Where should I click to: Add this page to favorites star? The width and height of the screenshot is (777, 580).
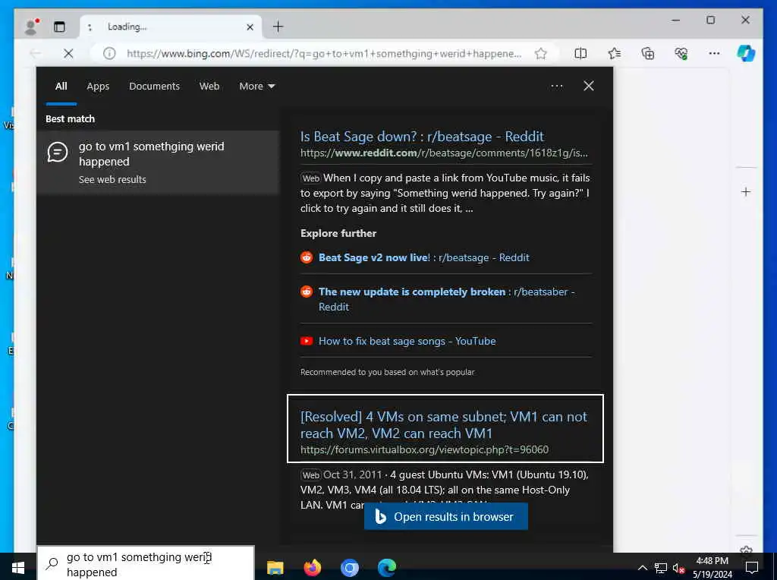coord(540,53)
